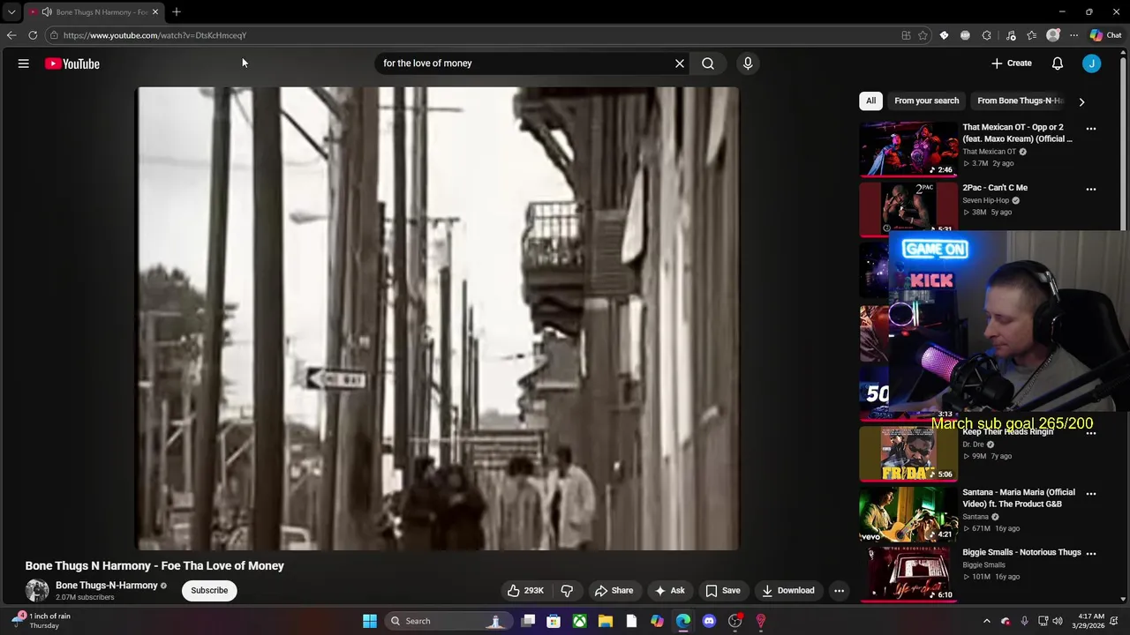This screenshot has height=635, width=1130.
Task: Add this page to favorites star
Action: 923,35
